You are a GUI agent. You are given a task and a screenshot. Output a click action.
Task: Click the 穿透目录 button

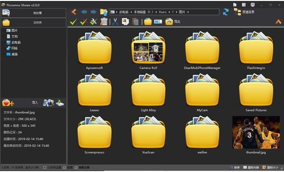point(244,12)
